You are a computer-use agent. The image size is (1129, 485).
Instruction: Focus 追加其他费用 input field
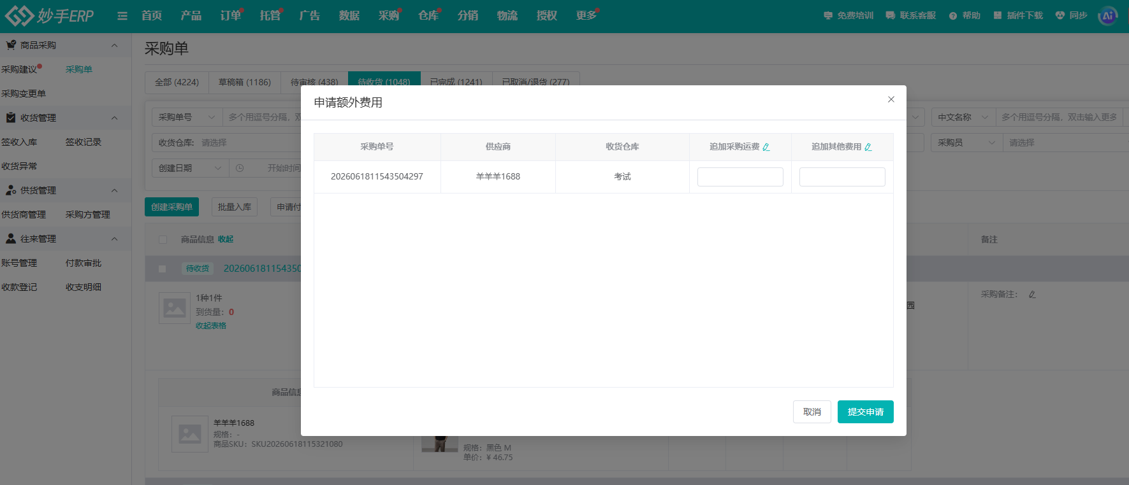pyautogui.click(x=842, y=177)
